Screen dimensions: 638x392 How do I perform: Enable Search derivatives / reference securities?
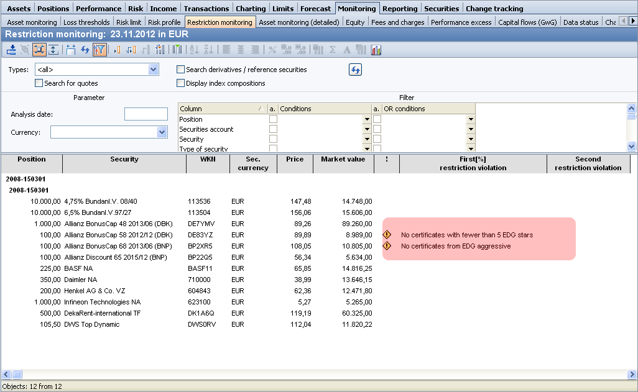point(181,70)
